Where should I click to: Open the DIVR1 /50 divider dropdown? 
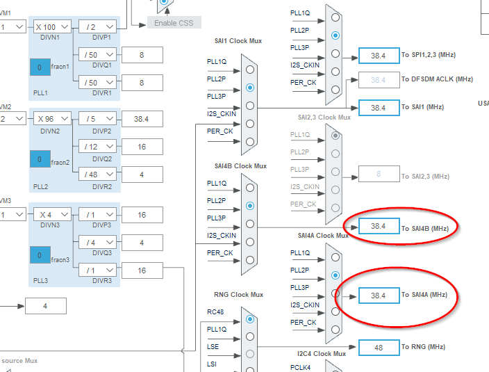click(x=97, y=82)
